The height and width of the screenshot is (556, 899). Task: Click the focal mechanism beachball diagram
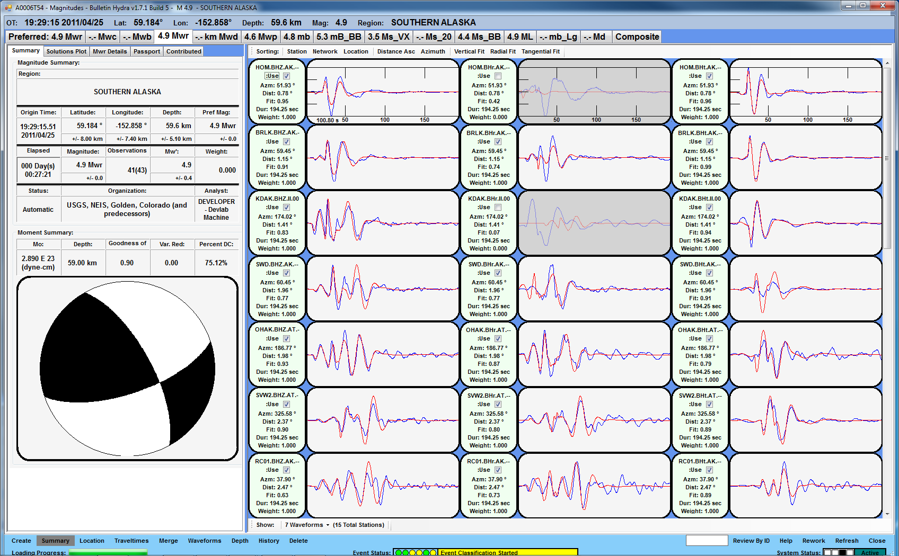[127, 369]
